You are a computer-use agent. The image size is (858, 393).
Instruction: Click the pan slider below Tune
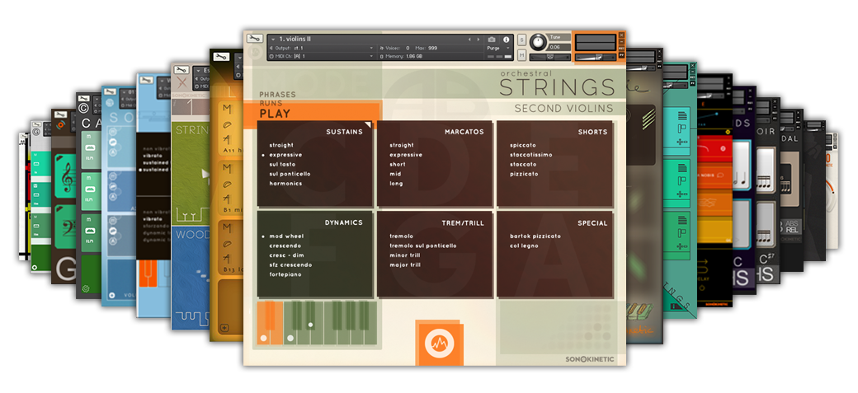point(550,57)
